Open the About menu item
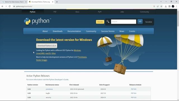The height and width of the screenshot is (101, 179). click(x=45, y=31)
